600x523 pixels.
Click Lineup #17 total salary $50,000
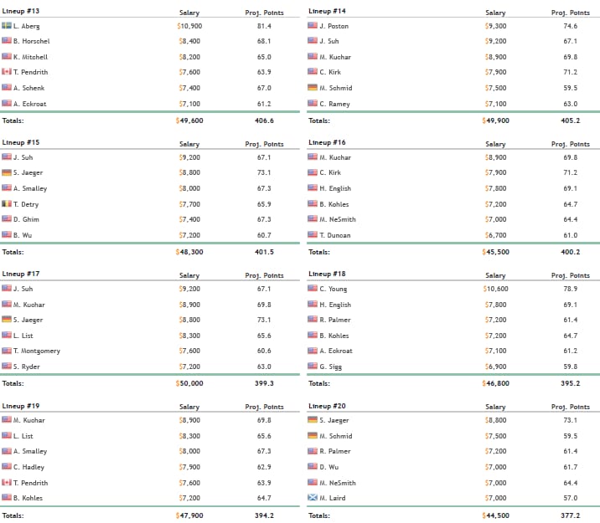point(189,383)
